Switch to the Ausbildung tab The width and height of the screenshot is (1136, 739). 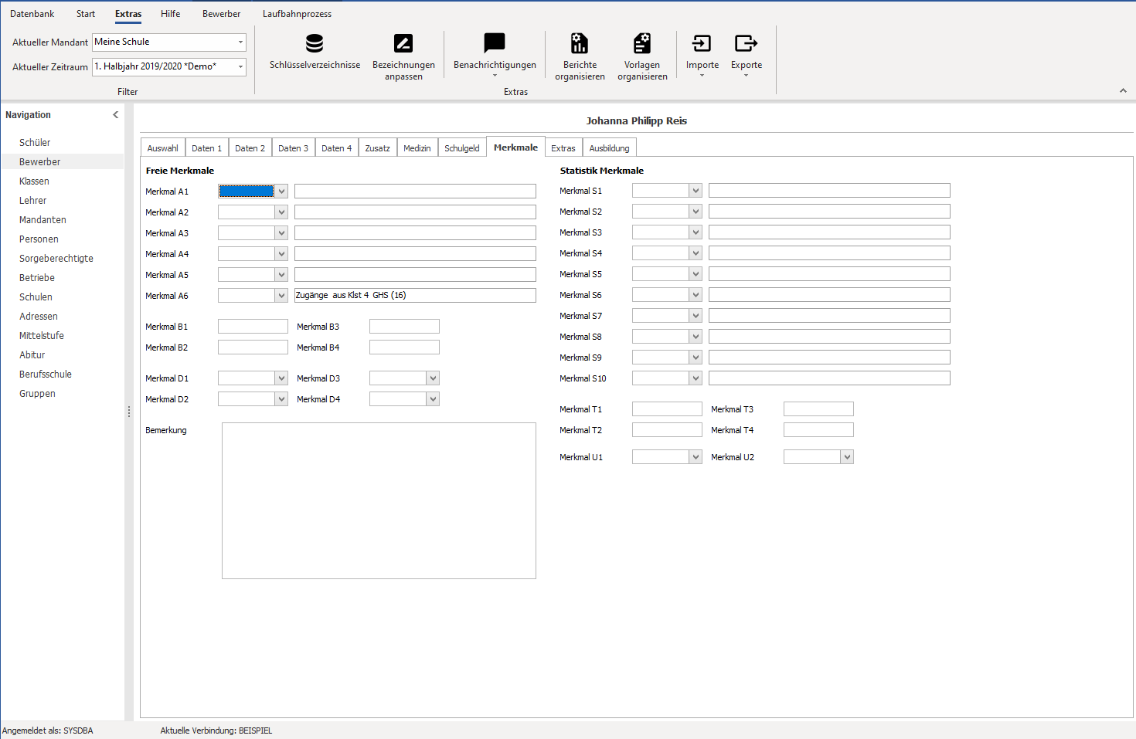point(609,148)
